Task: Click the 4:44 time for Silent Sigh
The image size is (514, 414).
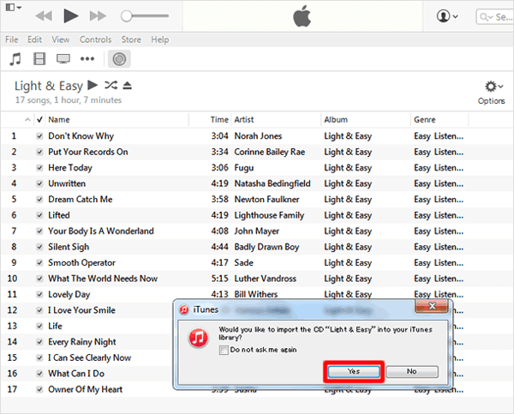Action: point(219,247)
